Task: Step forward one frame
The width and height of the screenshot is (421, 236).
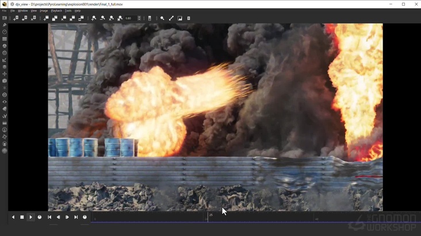Action: tap(67, 217)
